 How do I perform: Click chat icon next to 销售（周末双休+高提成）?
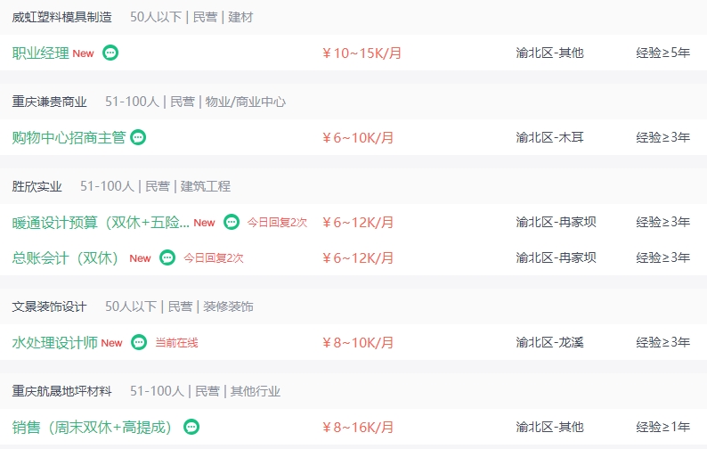point(191,427)
